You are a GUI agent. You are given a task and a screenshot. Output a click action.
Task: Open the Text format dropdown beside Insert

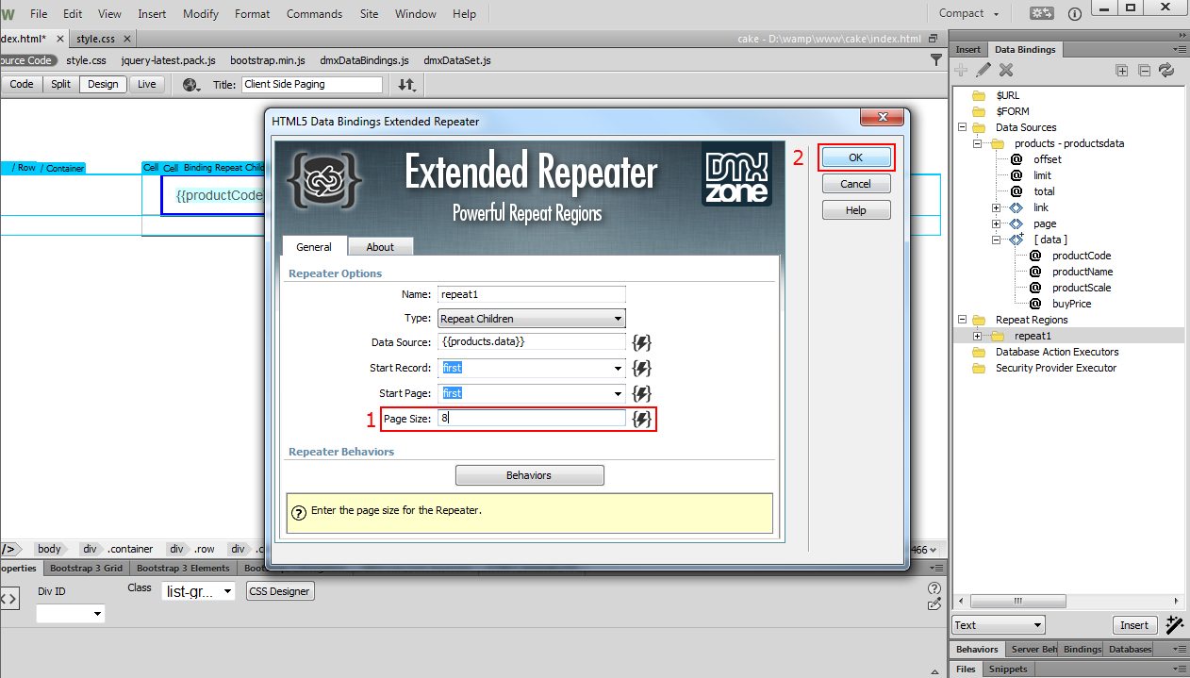(999, 624)
